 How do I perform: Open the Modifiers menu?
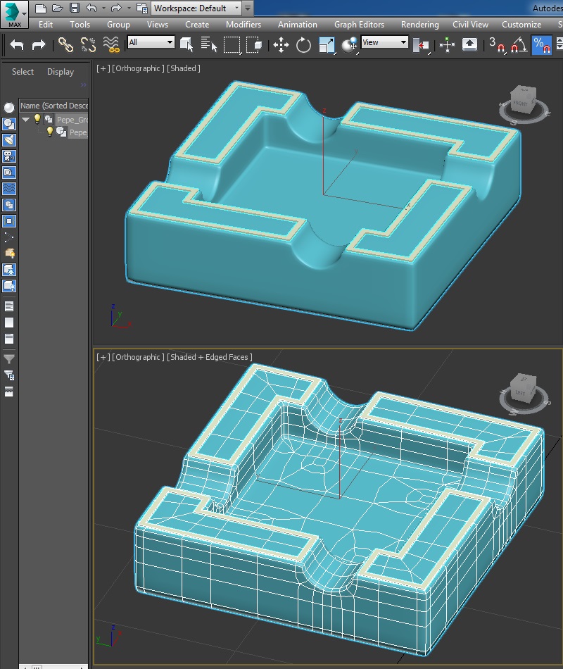tap(243, 24)
